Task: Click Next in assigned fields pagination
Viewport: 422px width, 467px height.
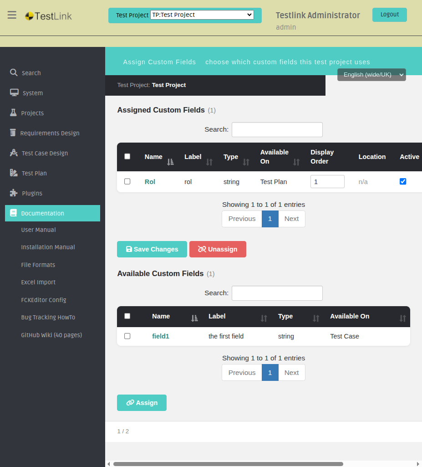Action: pos(292,219)
